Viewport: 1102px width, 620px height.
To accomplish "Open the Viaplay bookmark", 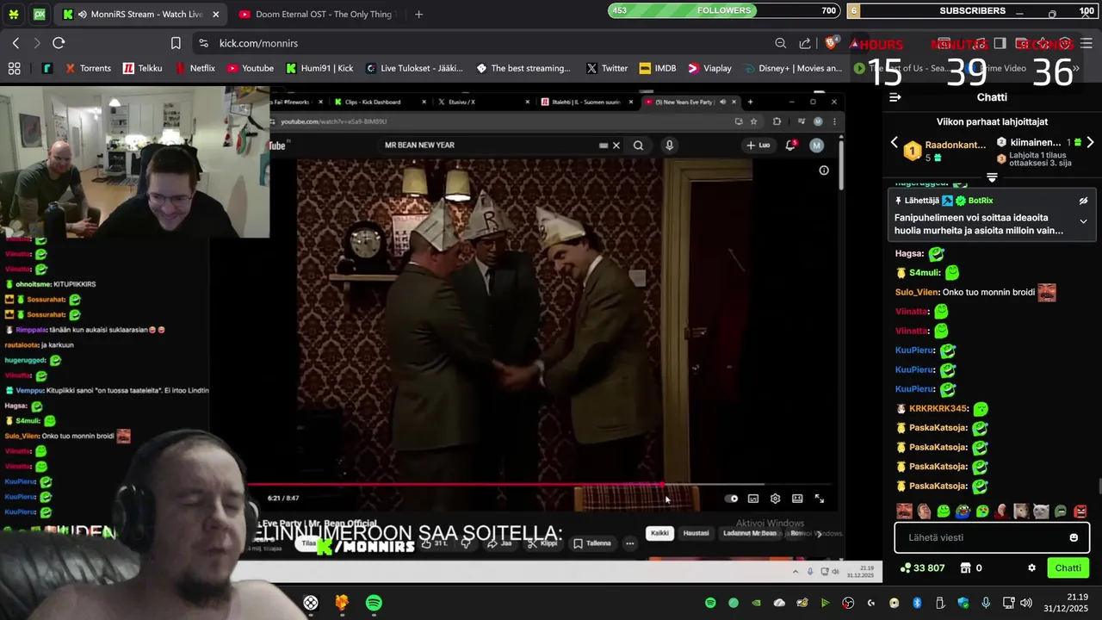I will coord(709,68).
